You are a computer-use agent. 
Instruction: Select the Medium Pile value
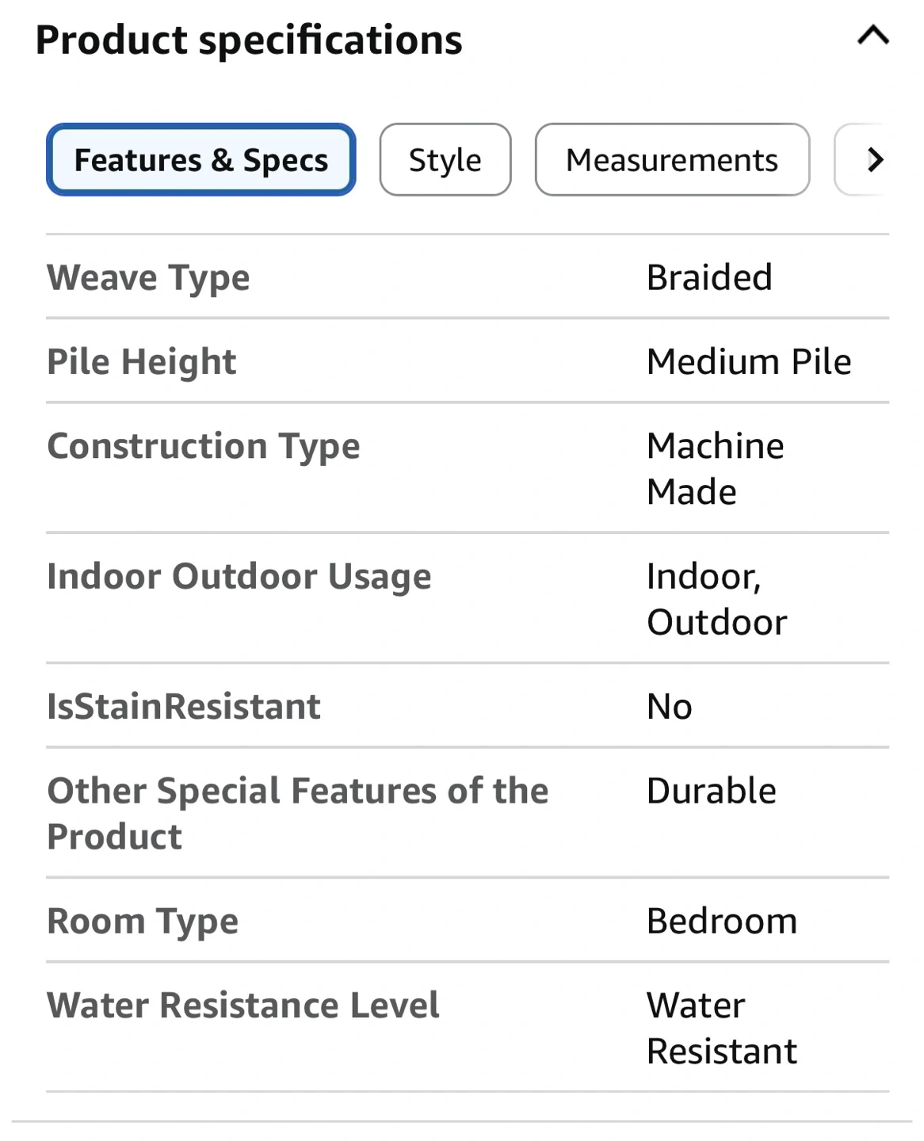pos(748,362)
